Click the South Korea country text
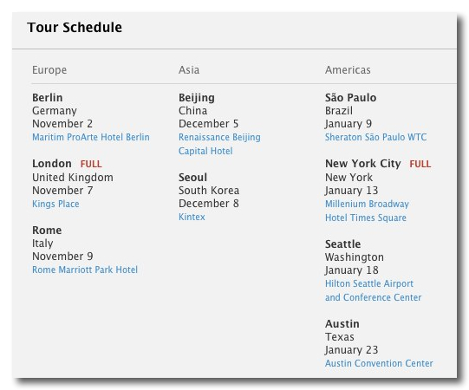Viewport: 469px width, 390px height. (209, 191)
